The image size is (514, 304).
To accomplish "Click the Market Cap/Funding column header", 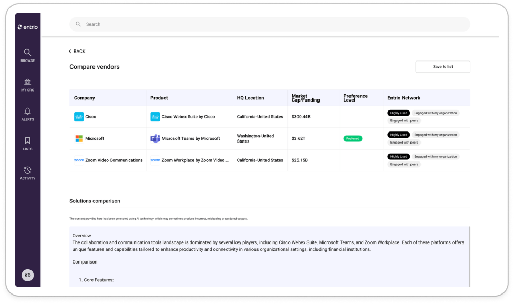I will [x=307, y=98].
